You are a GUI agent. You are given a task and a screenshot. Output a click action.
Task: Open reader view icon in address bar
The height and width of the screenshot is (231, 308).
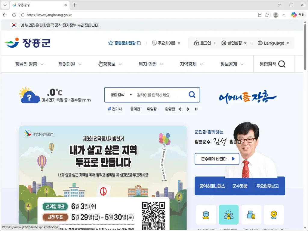pyautogui.click(x=260, y=15)
